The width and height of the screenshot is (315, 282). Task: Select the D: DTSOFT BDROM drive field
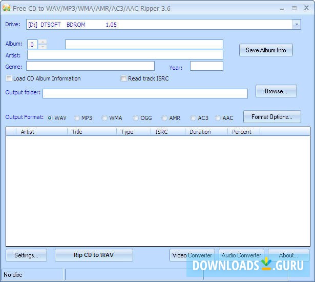(x=163, y=25)
